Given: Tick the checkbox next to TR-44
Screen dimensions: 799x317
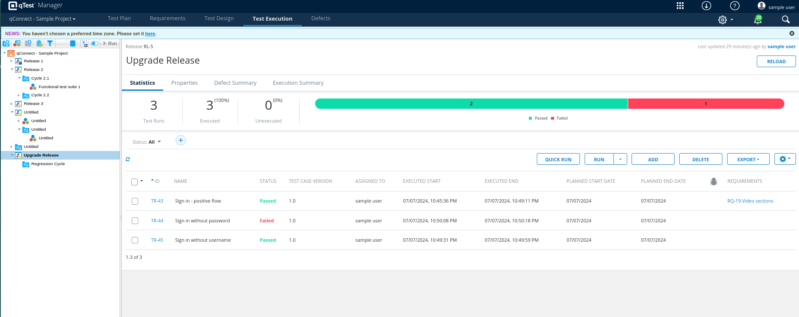Looking at the screenshot, I should pos(135,221).
